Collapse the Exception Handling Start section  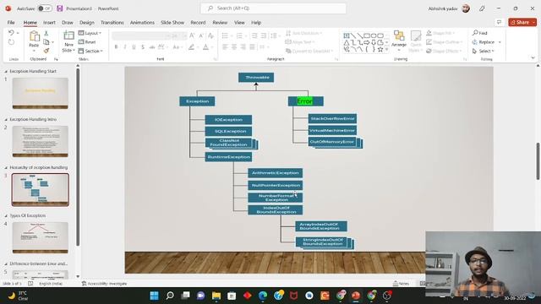click(6, 71)
